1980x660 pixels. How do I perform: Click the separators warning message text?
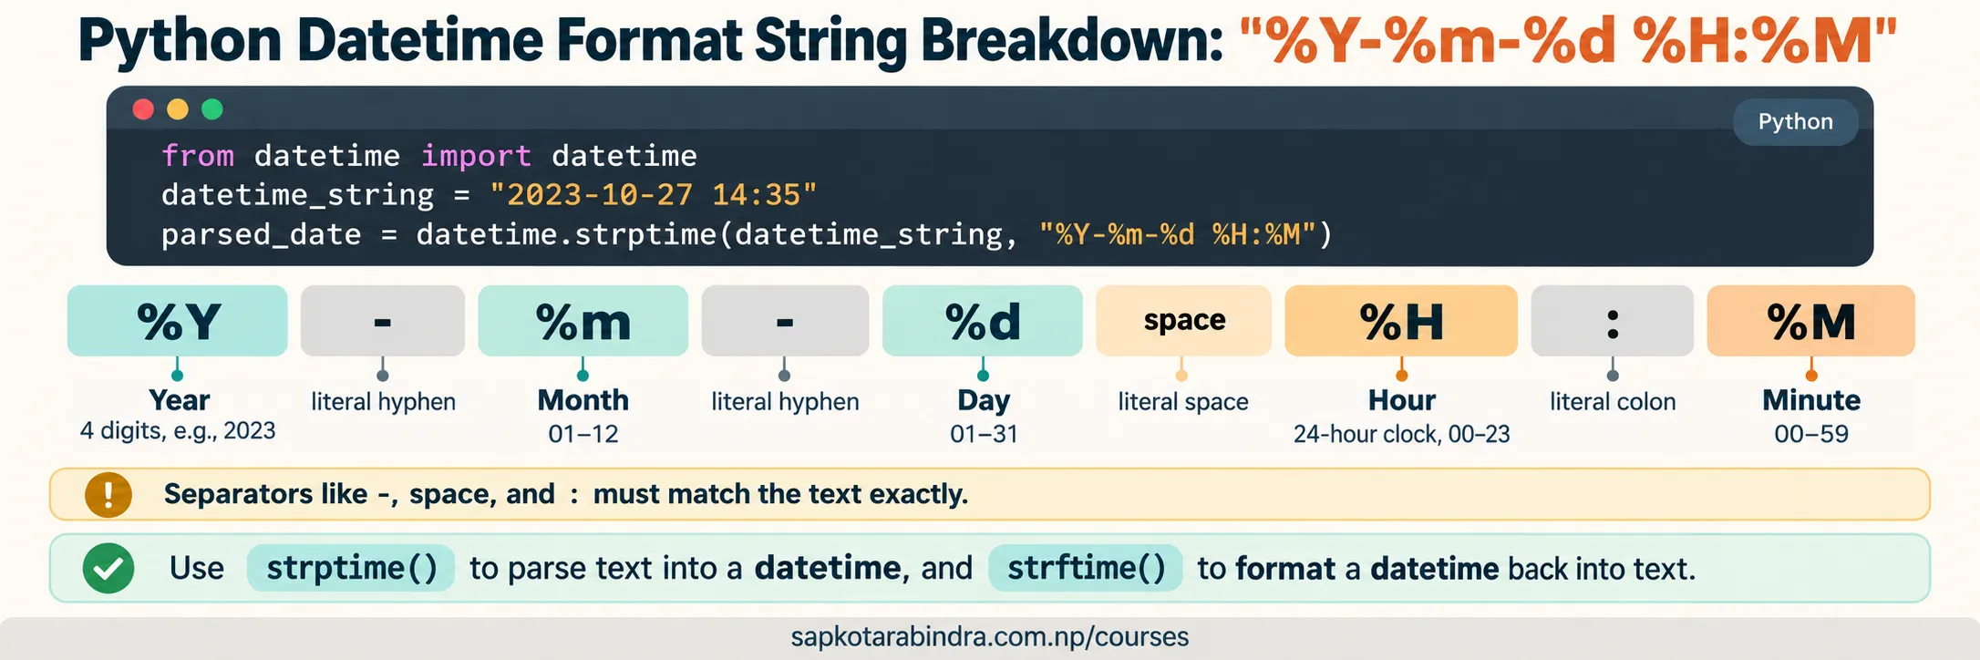565,494
